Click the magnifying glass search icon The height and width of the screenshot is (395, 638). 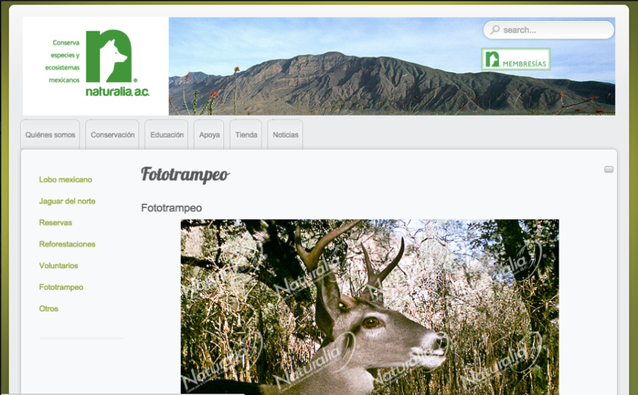[x=495, y=30]
